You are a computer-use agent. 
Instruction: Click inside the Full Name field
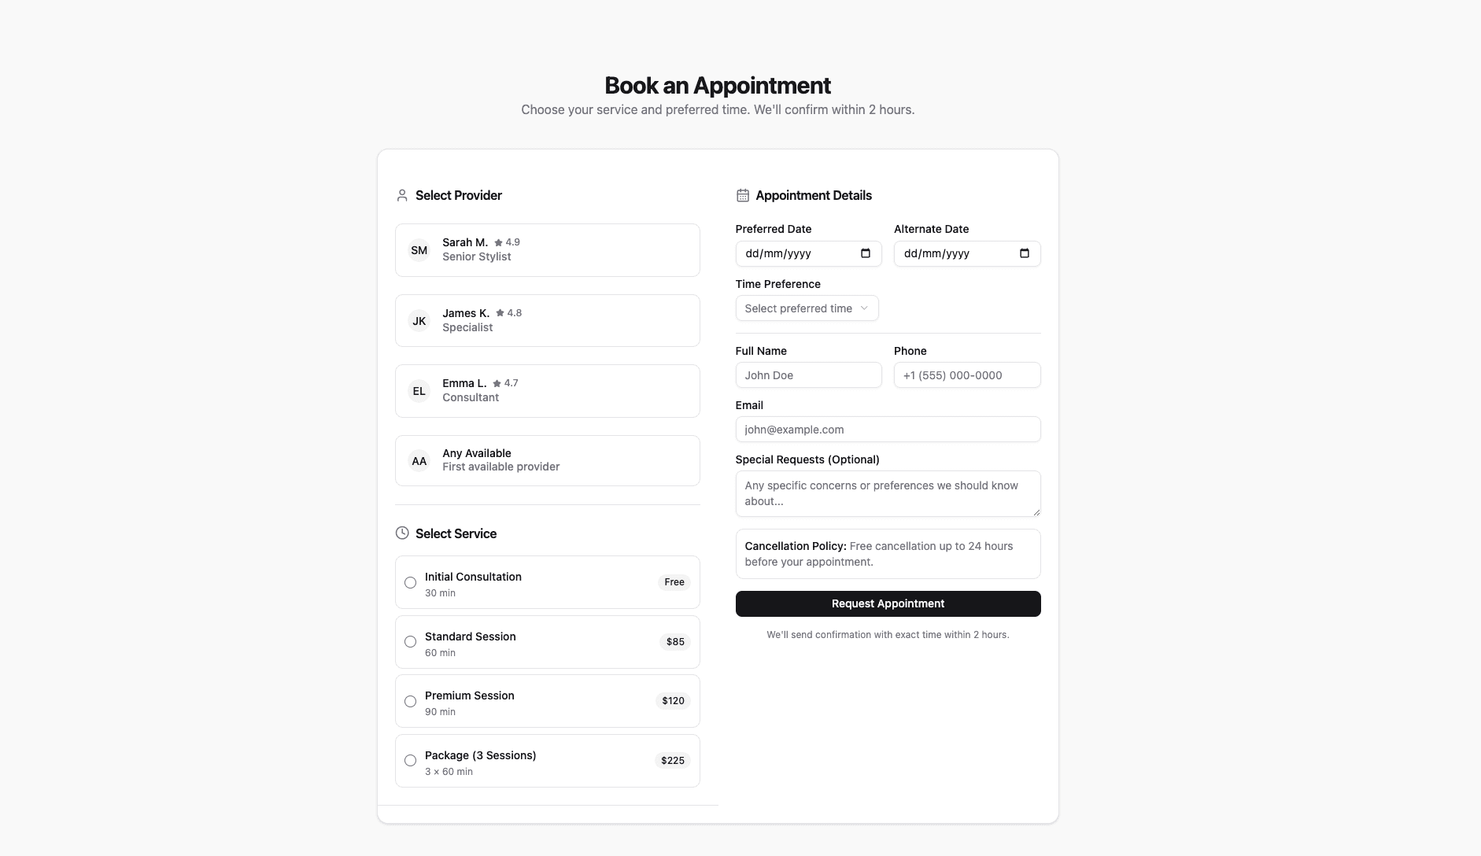809,375
